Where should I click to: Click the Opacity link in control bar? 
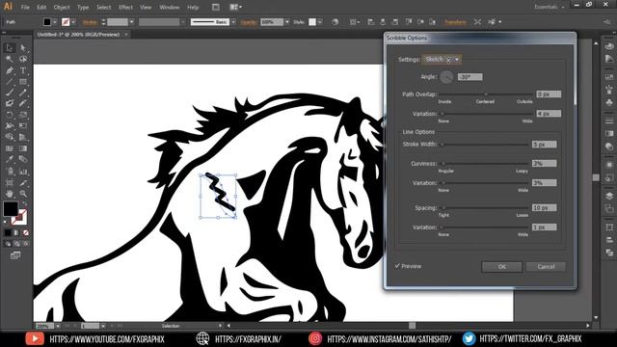tap(249, 22)
